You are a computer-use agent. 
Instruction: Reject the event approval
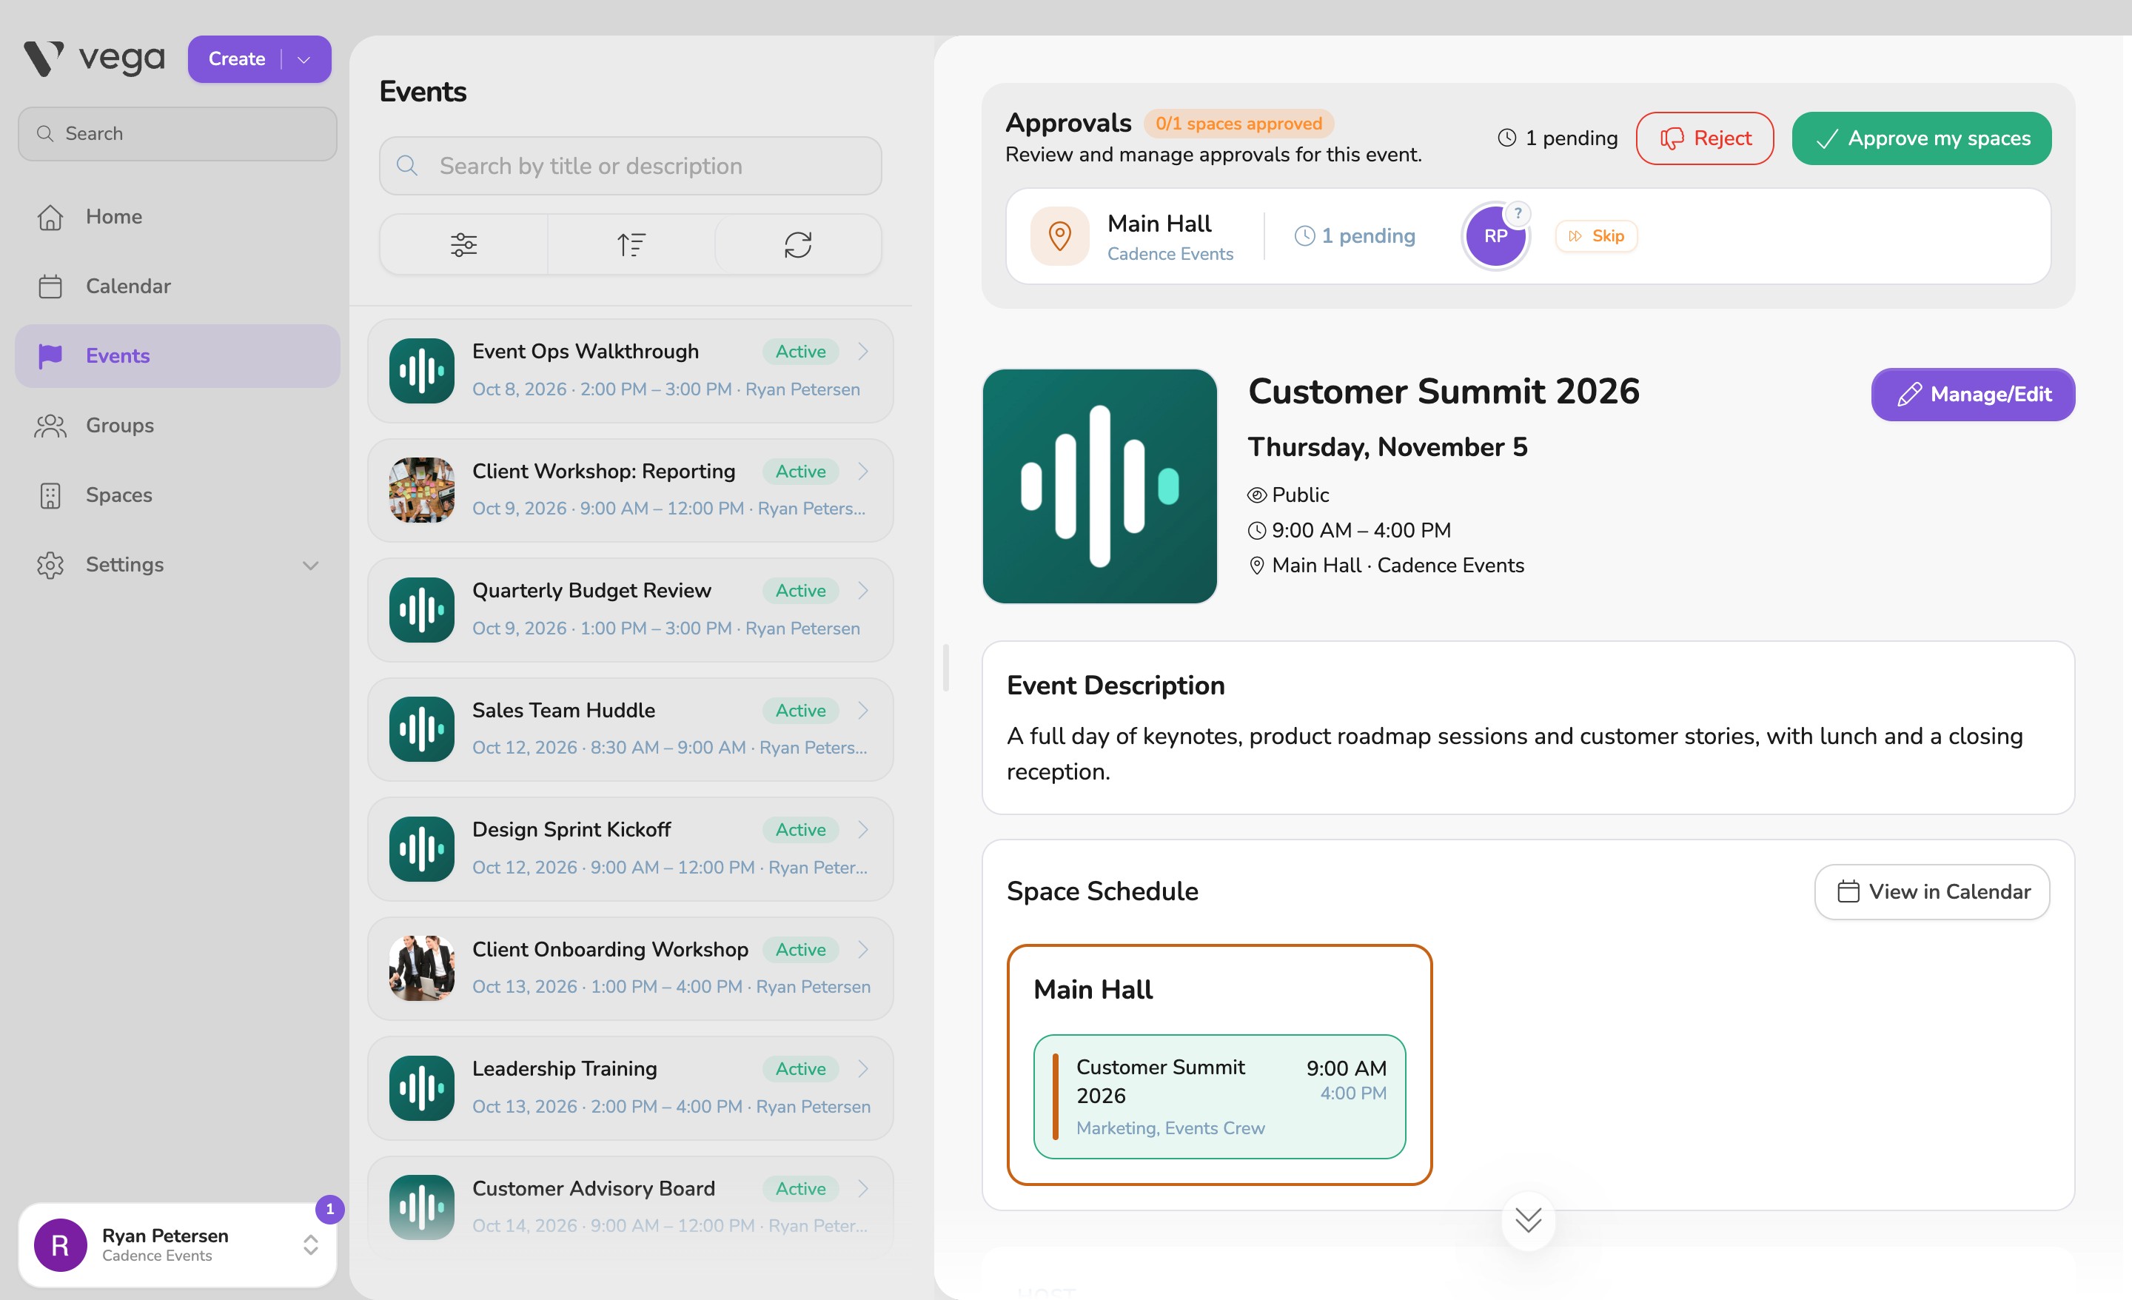pyautogui.click(x=1705, y=138)
